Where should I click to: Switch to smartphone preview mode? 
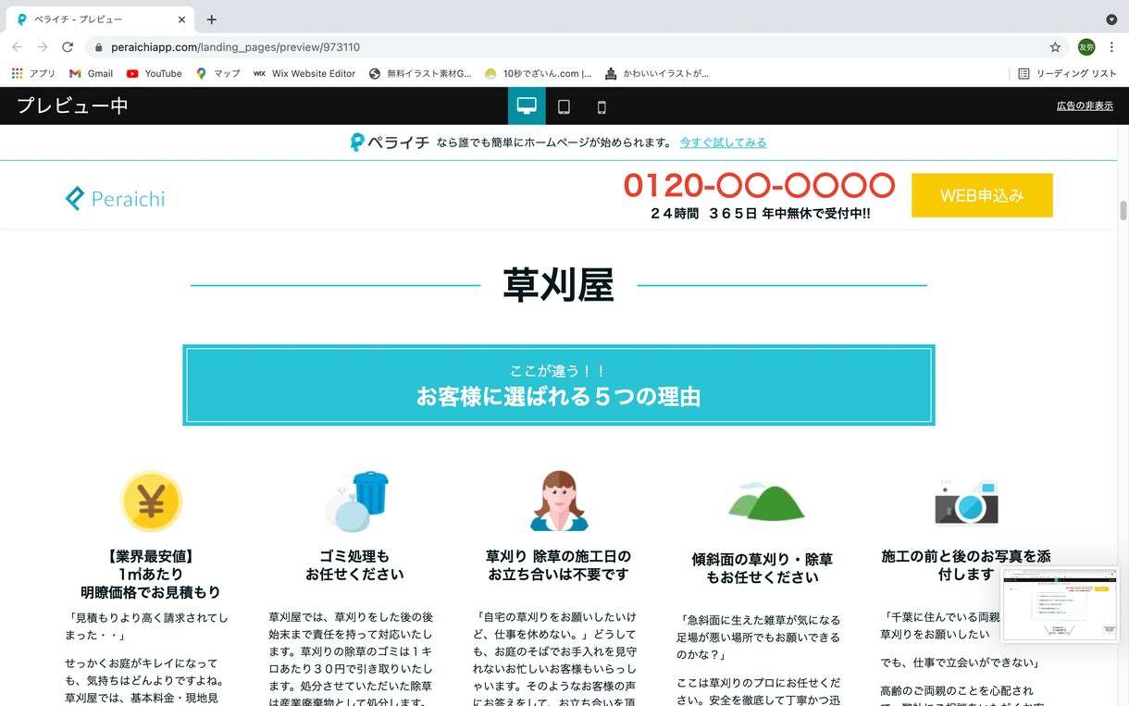tap(602, 106)
